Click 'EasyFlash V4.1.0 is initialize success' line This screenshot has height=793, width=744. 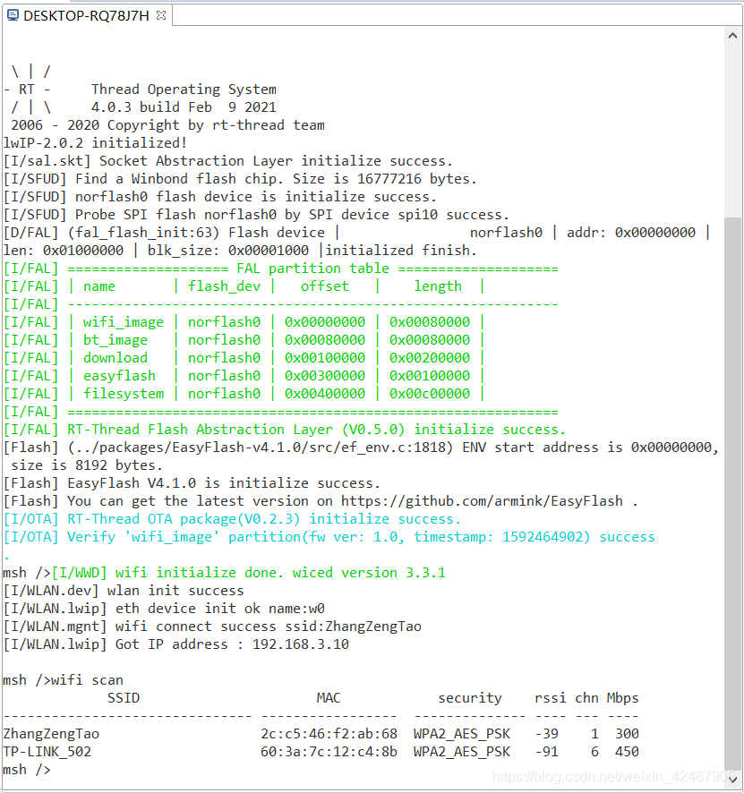click(192, 483)
